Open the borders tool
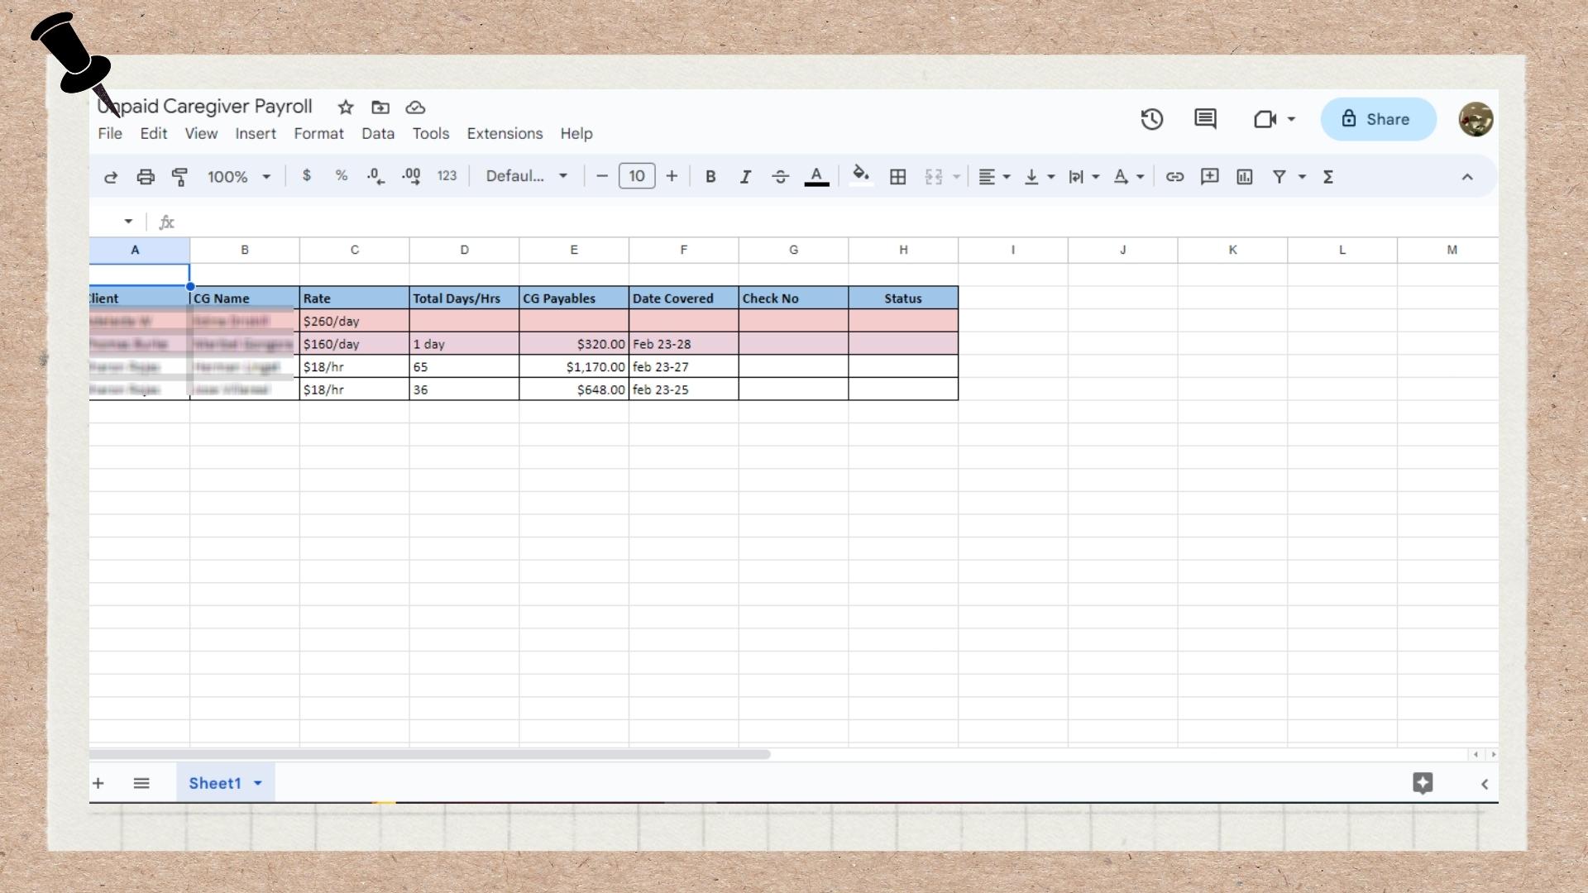 click(x=897, y=177)
